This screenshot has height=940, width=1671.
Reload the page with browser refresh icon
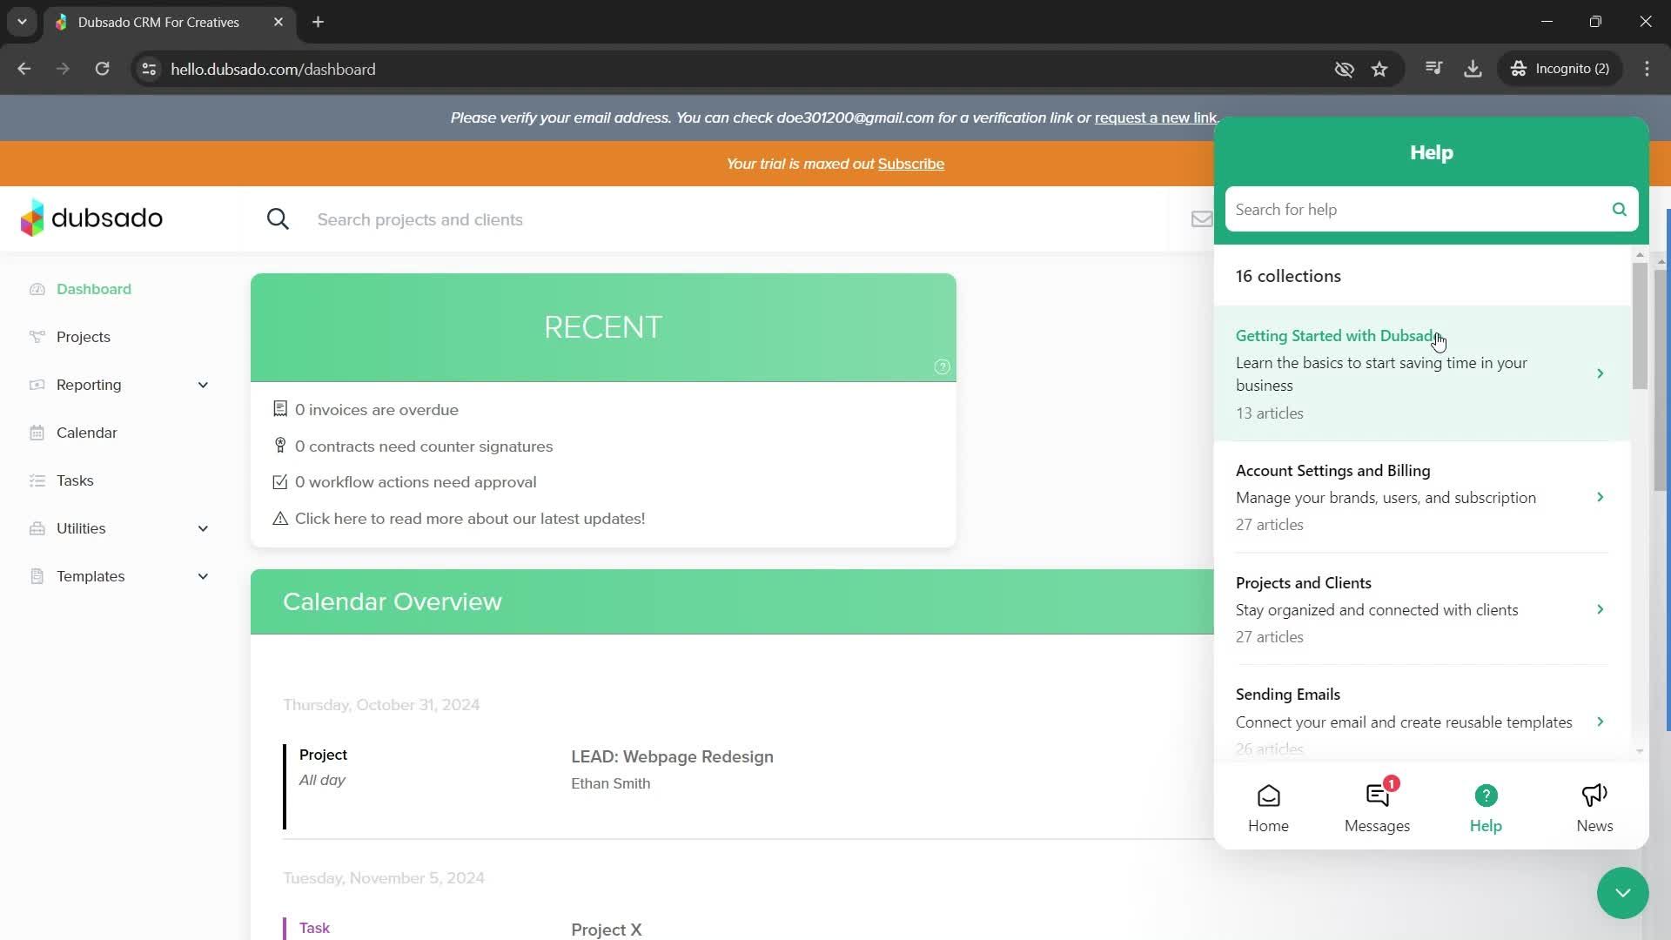pyautogui.click(x=102, y=69)
